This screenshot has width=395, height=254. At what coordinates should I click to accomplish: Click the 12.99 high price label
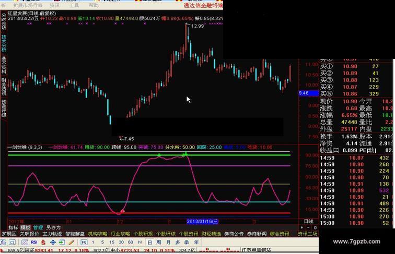click(x=197, y=26)
